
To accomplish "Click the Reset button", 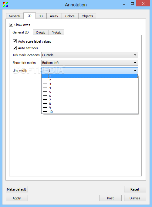I will 135,189.
